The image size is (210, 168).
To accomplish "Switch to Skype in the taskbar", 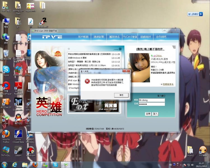I will [x=55, y=165].
